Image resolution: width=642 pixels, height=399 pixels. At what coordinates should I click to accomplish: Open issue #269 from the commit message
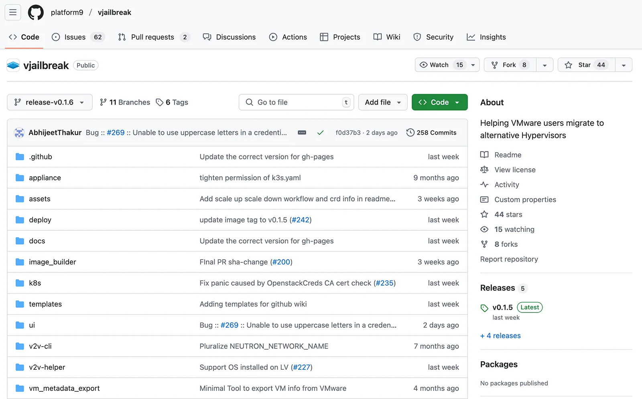(116, 132)
